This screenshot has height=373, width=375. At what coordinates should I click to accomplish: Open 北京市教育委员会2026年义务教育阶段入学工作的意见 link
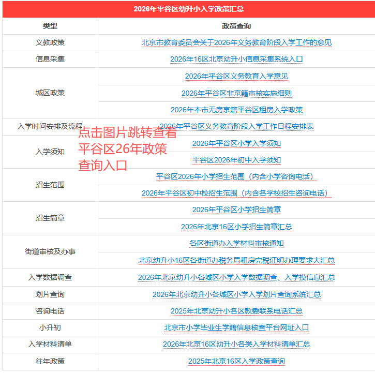pos(236,43)
